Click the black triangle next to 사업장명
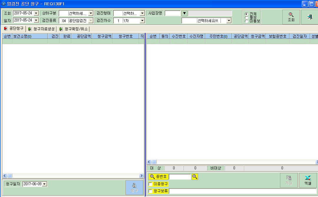This screenshot has height=197, width=318. pyautogui.click(x=184, y=13)
